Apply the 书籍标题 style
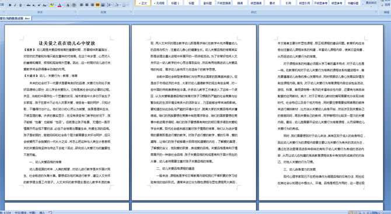The image size is (391, 214). click(x=353, y=3)
